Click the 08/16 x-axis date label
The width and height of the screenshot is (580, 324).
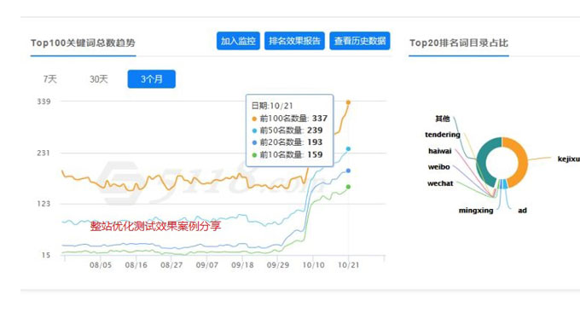pos(136,265)
